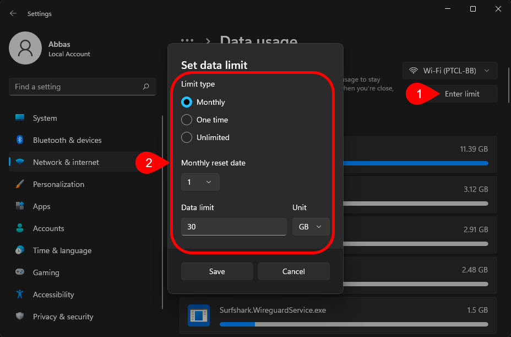Click the Data limit input field
Screen dimensions: 511x337
234,227
